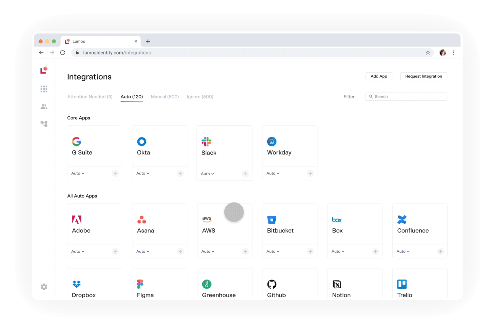Click plus button on Bitbucket card
Image resolution: width=495 pixels, height=332 pixels.
coord(310,251)
